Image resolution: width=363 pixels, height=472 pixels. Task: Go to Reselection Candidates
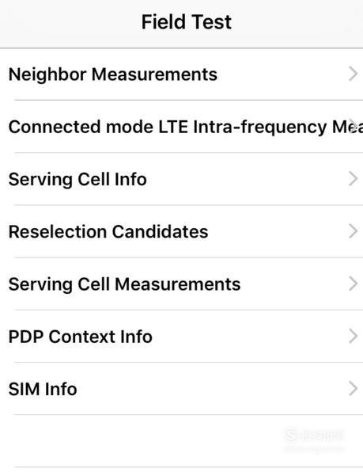[x=182, y=231]
